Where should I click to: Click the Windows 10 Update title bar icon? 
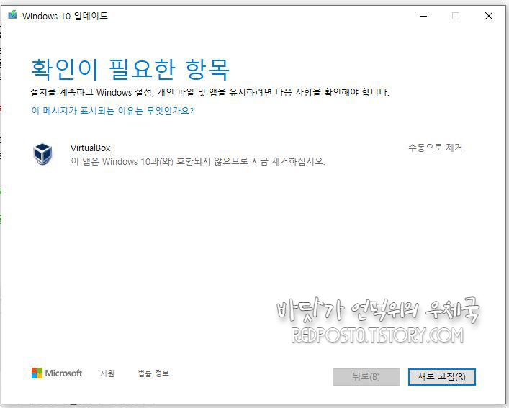(13, 15)
